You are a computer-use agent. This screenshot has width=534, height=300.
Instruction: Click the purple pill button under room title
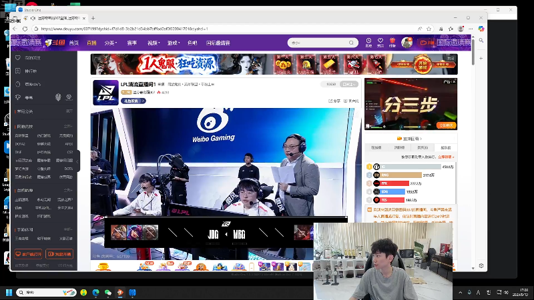click(x=133, y=101)
